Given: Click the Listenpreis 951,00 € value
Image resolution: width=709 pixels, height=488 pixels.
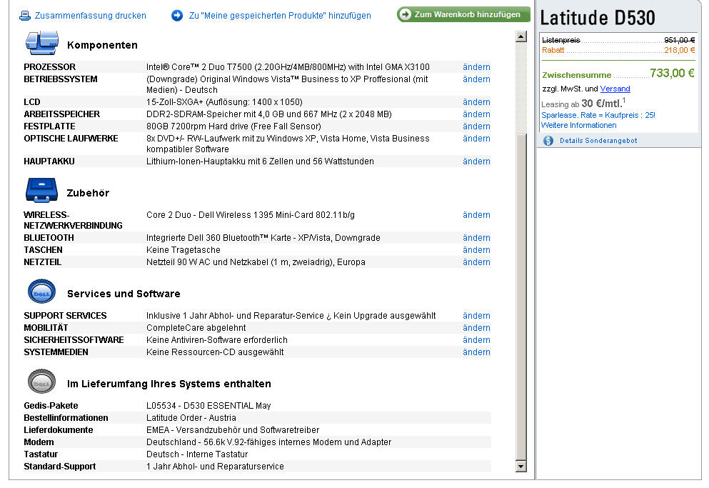Looking at the screenshot, I should pyautogui.click(x=679, y=40).
